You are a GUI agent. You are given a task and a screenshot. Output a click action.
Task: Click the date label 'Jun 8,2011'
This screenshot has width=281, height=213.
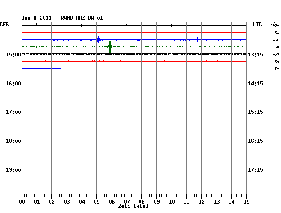(36, 18)
